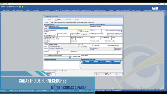Toggle the P. Rural checkbox
The image size is (167, 94).
(x=82, y=35)
